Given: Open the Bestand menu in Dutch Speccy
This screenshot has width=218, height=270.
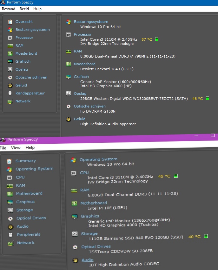Looking at the screenshot, I should tap(9, 9).
